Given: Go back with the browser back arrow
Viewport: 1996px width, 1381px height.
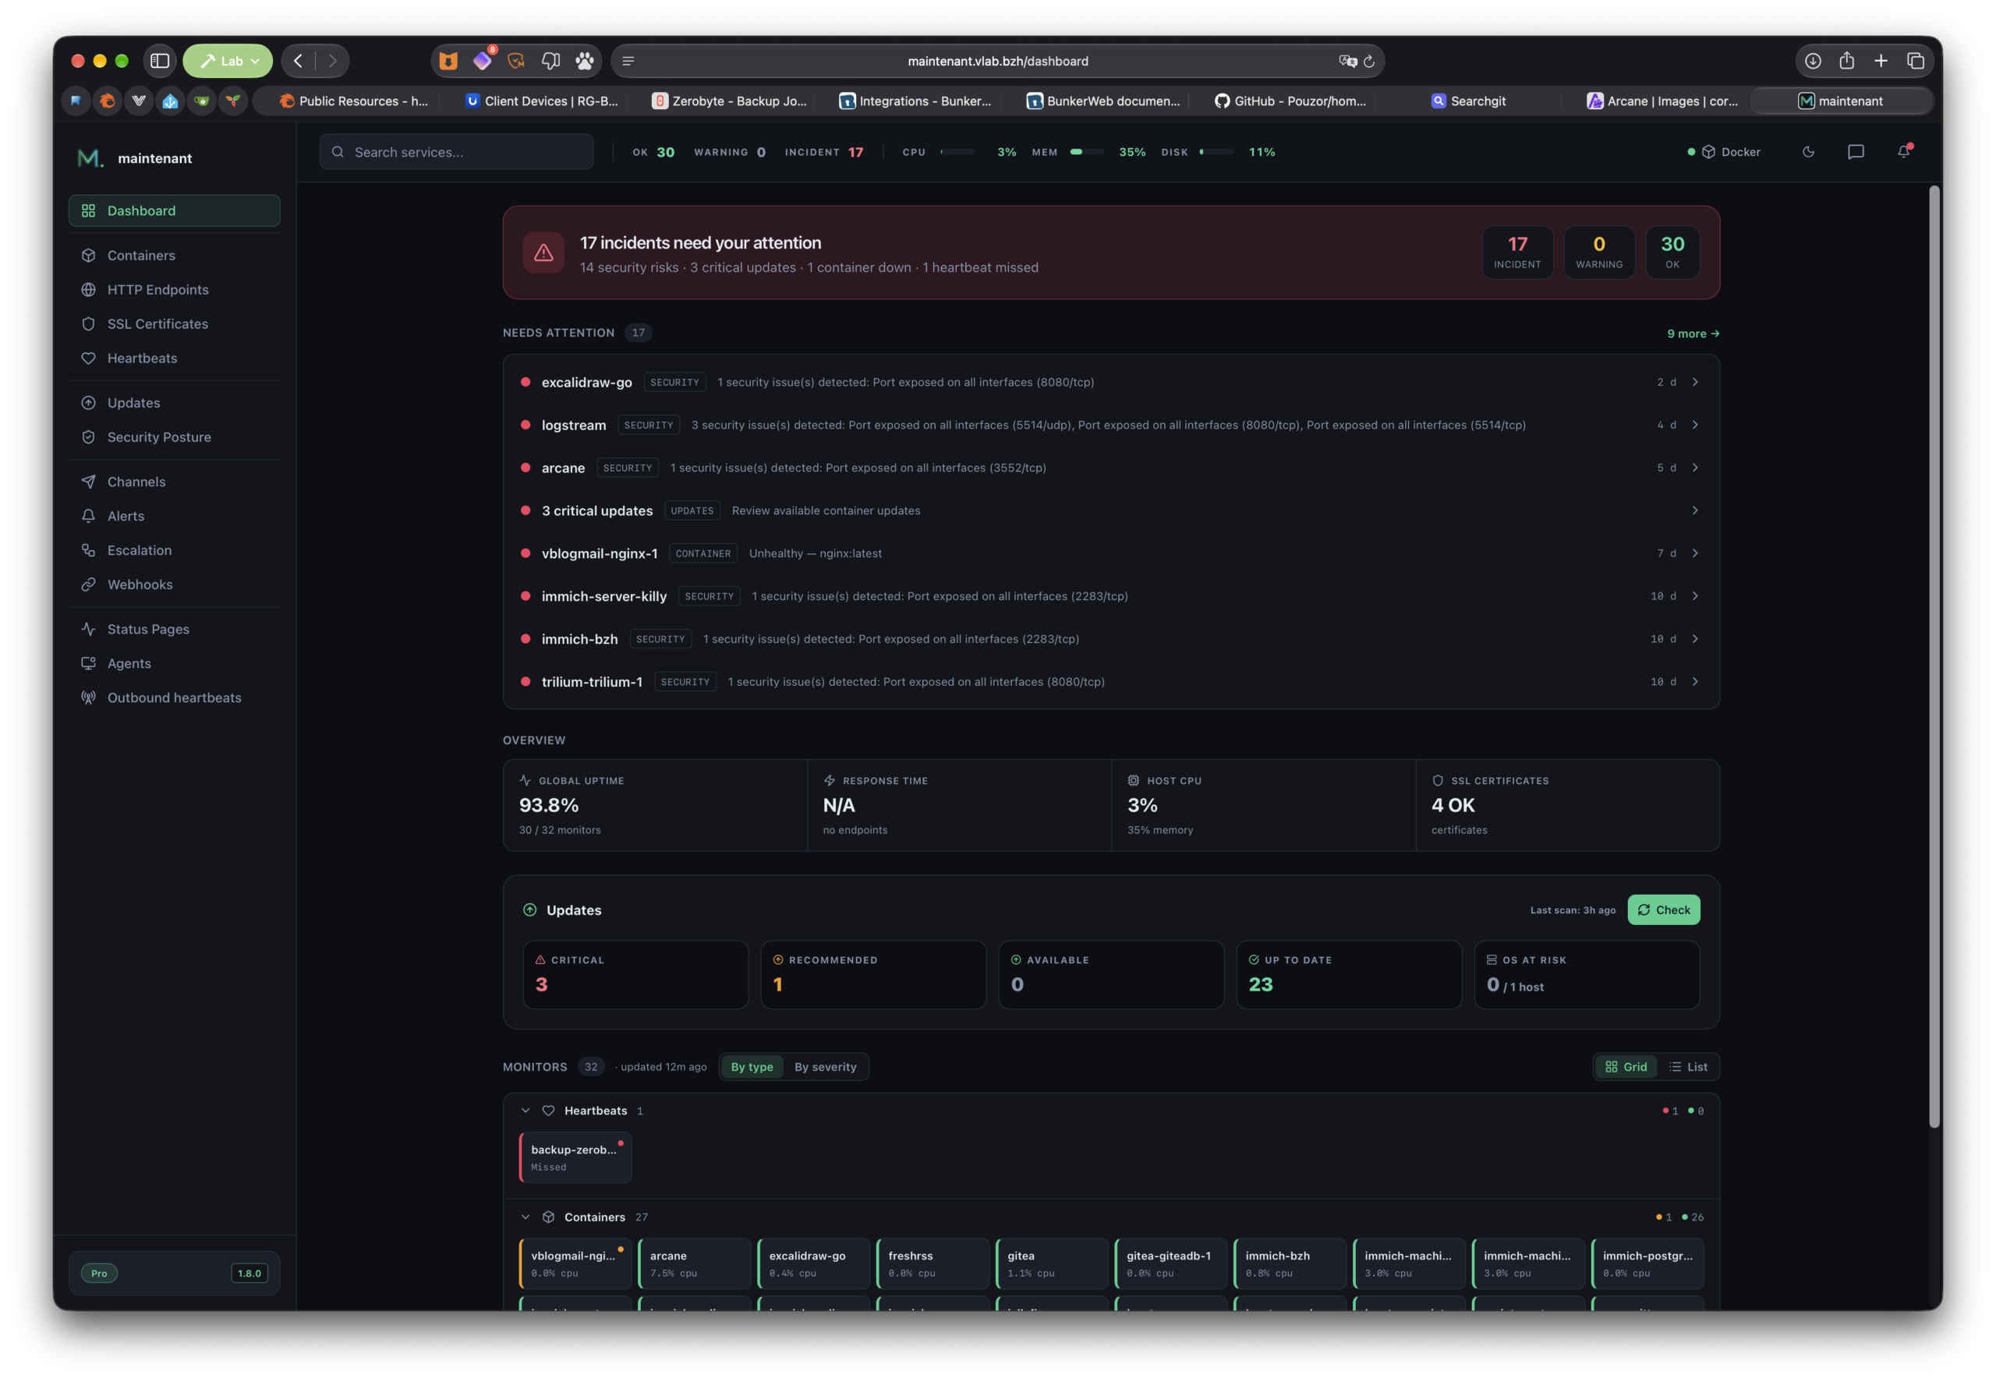Looking at the screenshot, I should point(299,61).
